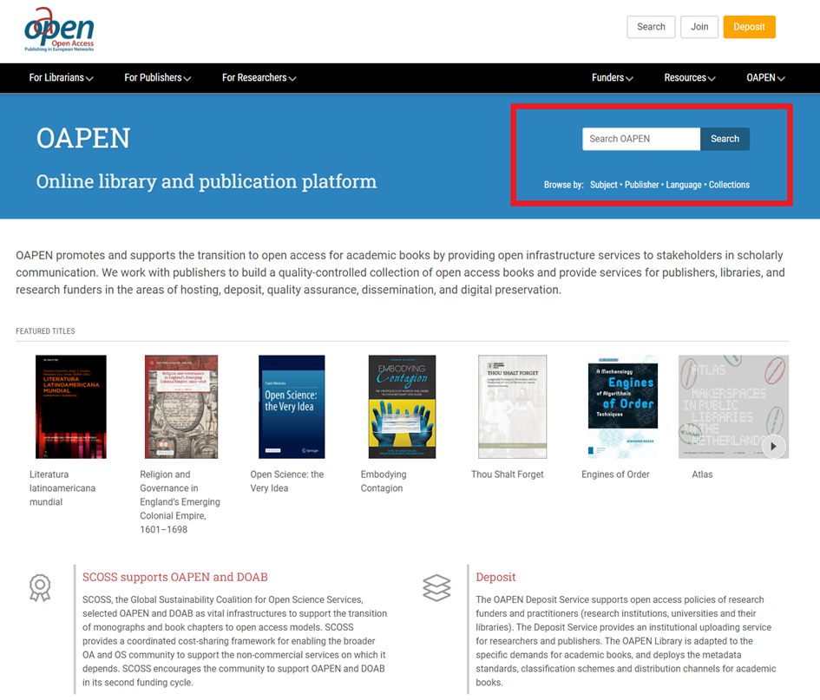Click Open Science: the Very Idea title
The image size is (820, 700).
coord(286,481)
